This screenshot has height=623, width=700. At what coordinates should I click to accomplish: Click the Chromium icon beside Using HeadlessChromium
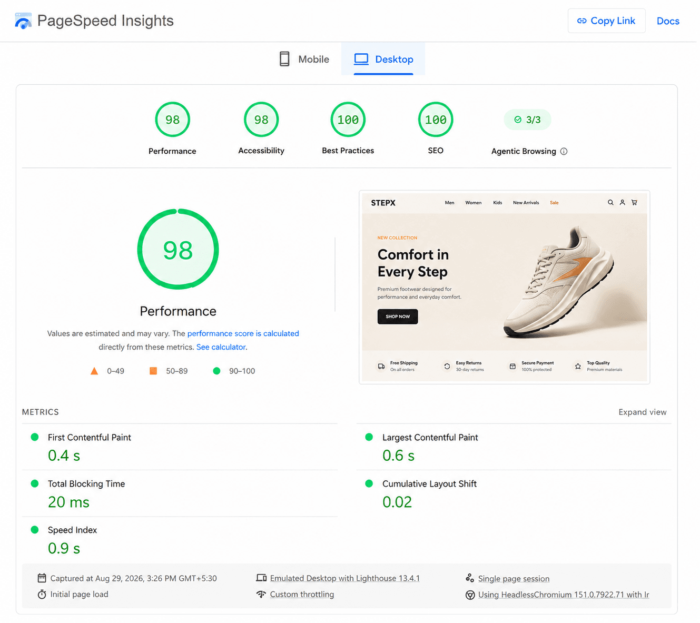pyautogui.click(x=470, y=595)
